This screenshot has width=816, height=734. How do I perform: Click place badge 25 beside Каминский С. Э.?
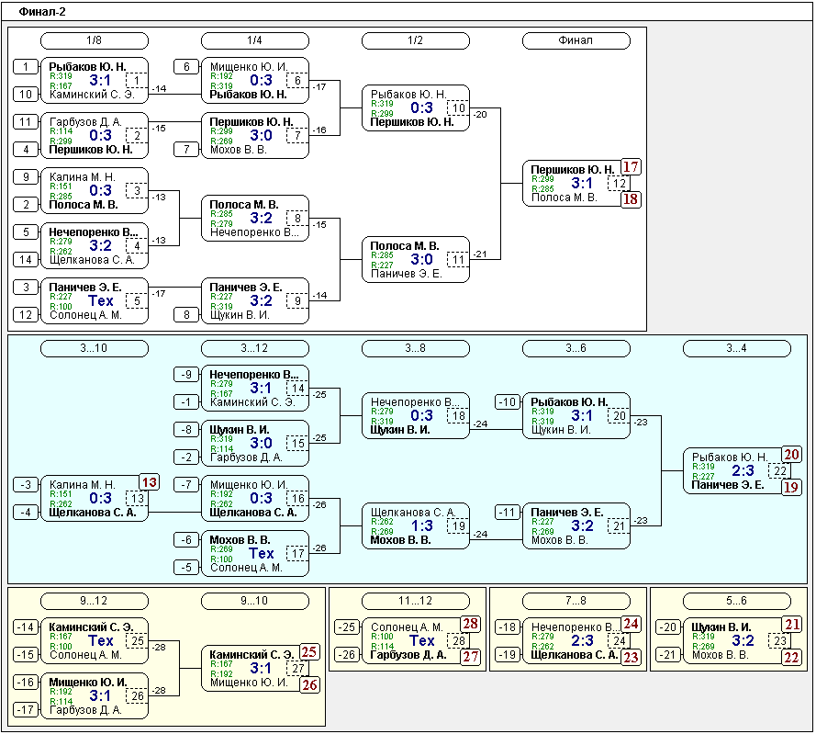point(309,652)
